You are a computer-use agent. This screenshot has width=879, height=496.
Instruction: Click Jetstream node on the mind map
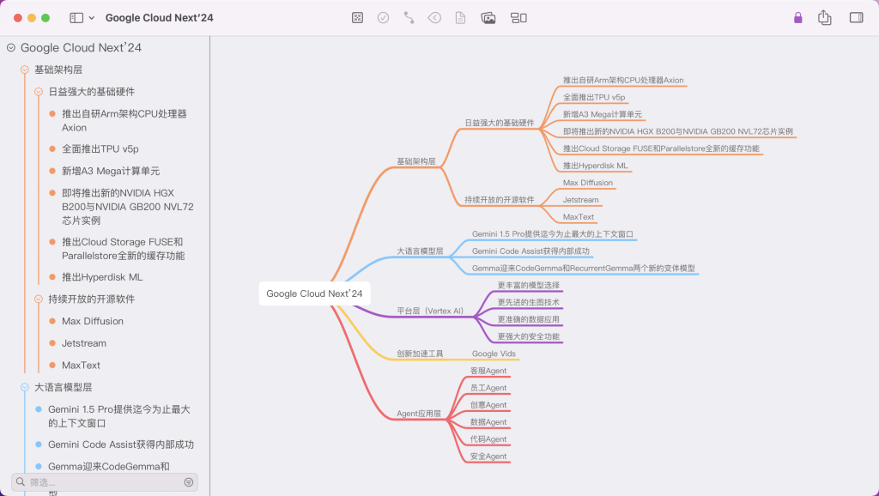(x=581, y=200)
